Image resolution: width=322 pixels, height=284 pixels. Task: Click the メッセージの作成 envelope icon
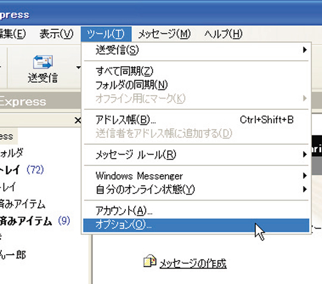point(150,261)
